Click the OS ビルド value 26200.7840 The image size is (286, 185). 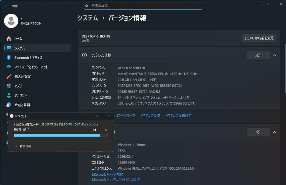[126, 163]
